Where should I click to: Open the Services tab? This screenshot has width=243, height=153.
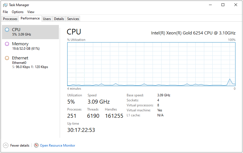pyautogui.click(x=73, y=19)
